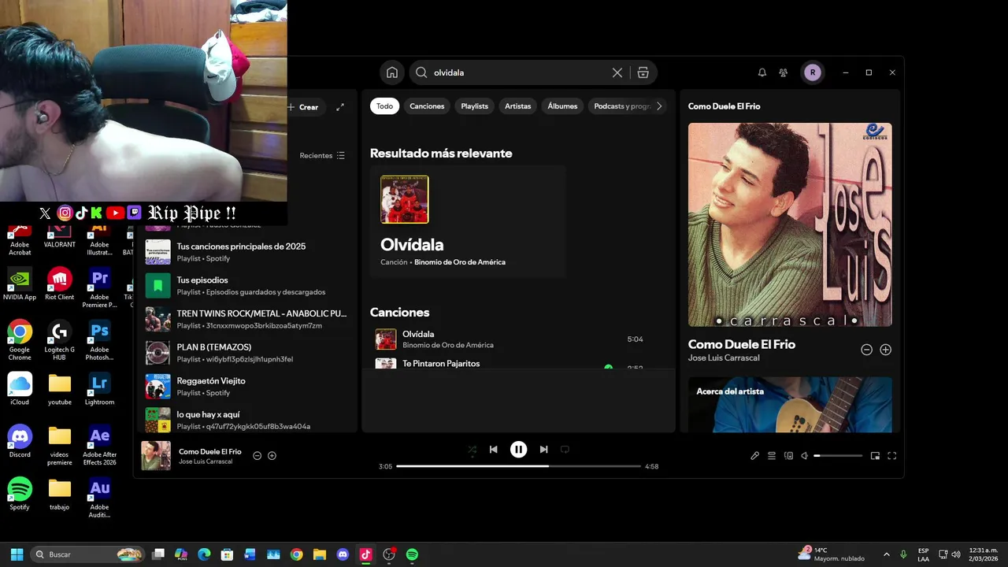Select the Canciones filter chip

[427, 106]
